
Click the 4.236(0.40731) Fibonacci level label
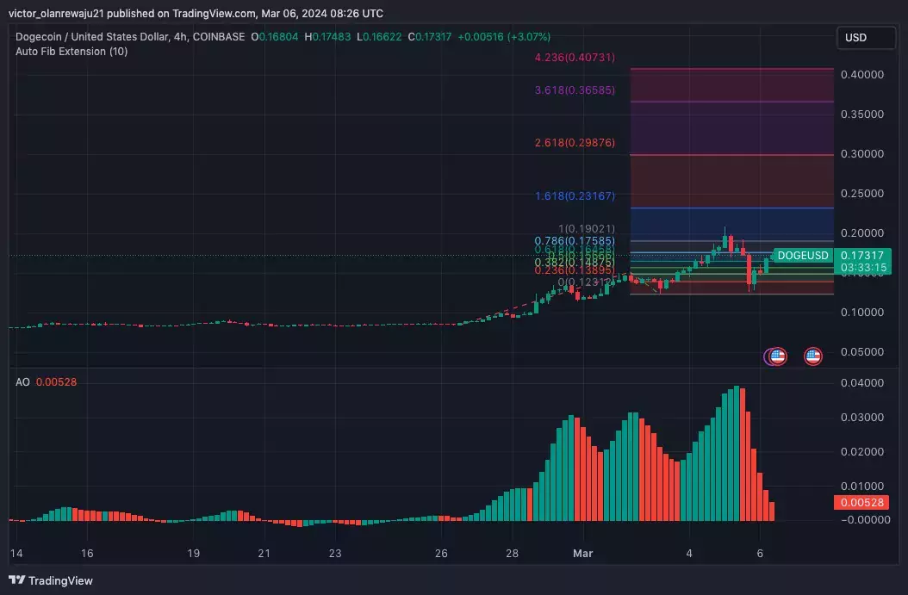pyautogui.click(x=575, y=58)
